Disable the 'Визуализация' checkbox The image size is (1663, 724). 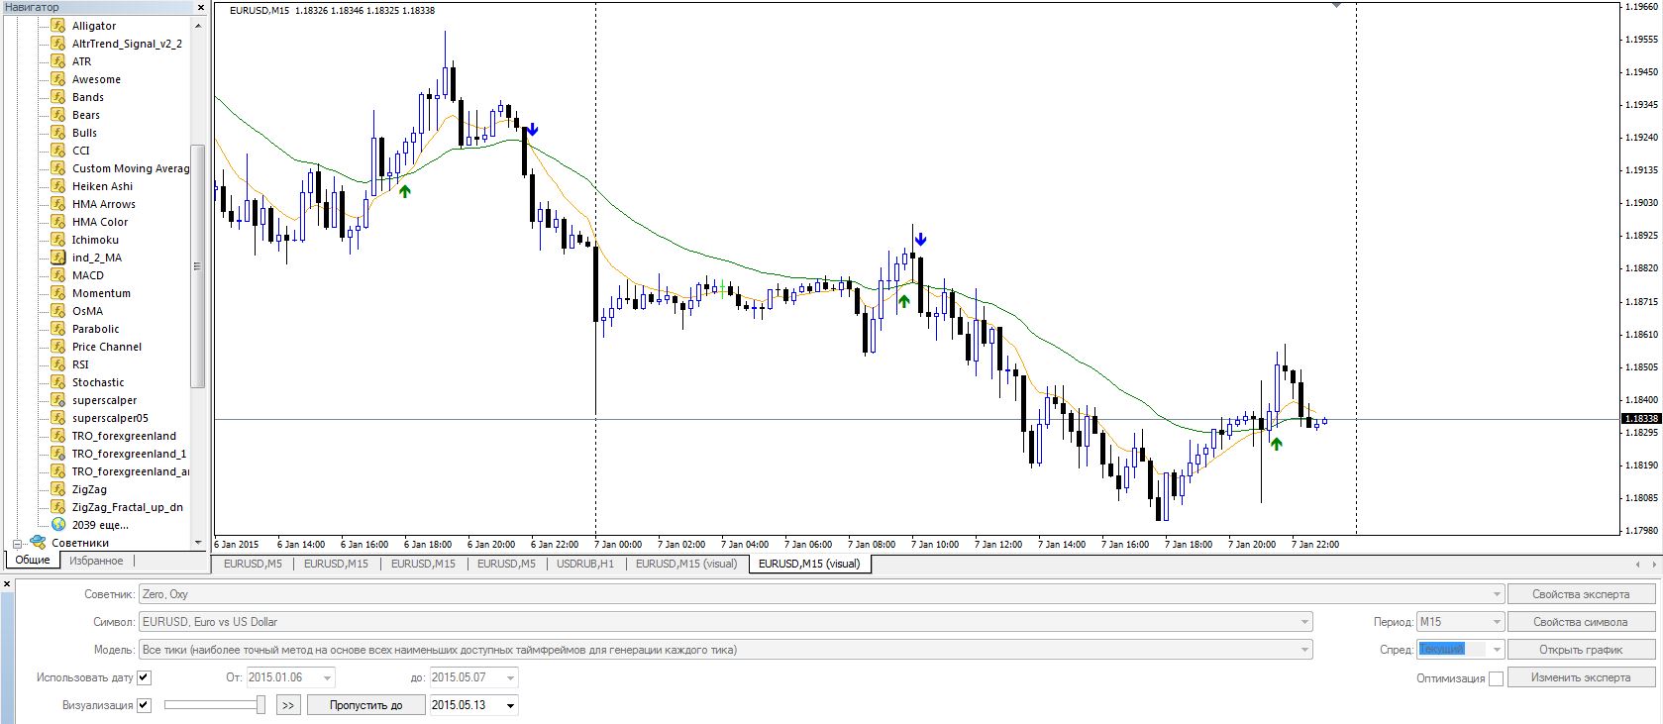(145, 705)
